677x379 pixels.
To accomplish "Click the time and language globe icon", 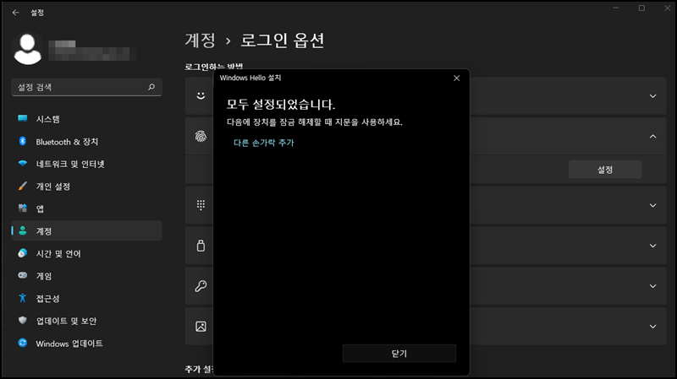I will pyautogui.click(x=23, y=253).
